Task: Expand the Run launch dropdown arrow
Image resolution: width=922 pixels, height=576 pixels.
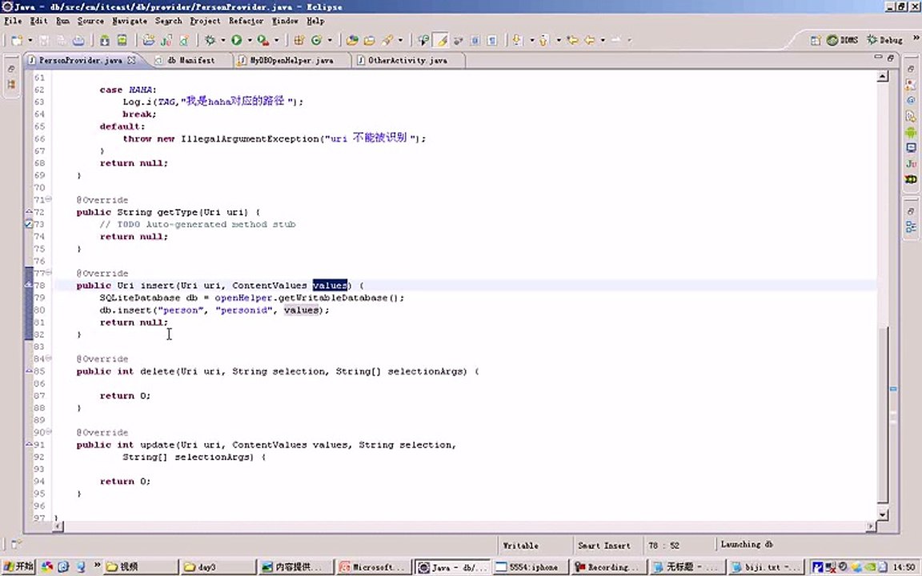Action: 250,40
